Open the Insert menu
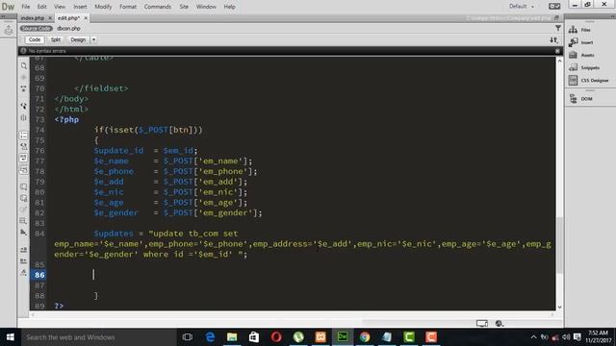This screenshot has height=346, width=616. point(80,7)
